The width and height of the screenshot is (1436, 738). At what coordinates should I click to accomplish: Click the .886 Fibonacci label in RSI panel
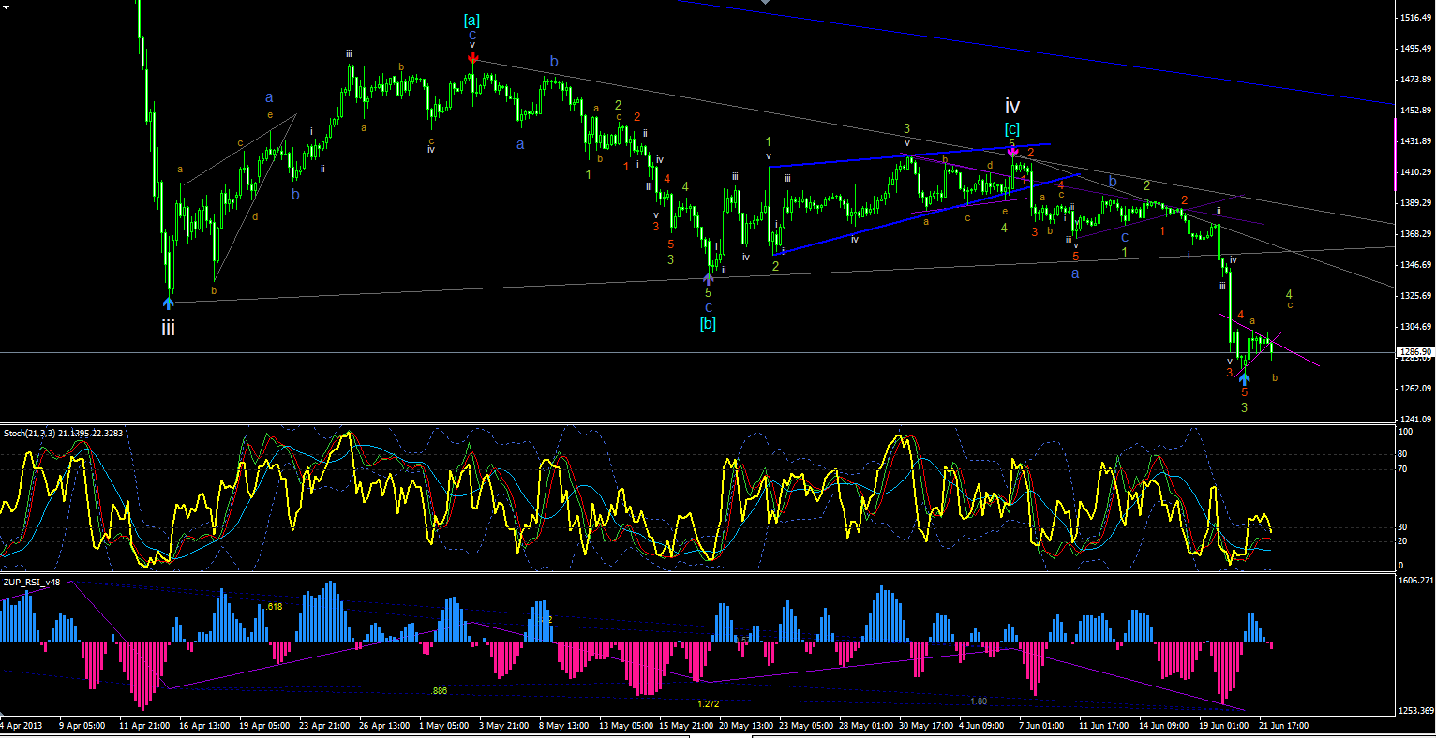(439, 691)
